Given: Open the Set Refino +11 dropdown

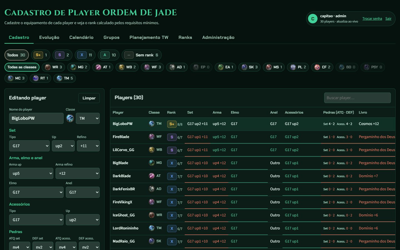Looking at the screenshot, I should [x=88, y=146].
